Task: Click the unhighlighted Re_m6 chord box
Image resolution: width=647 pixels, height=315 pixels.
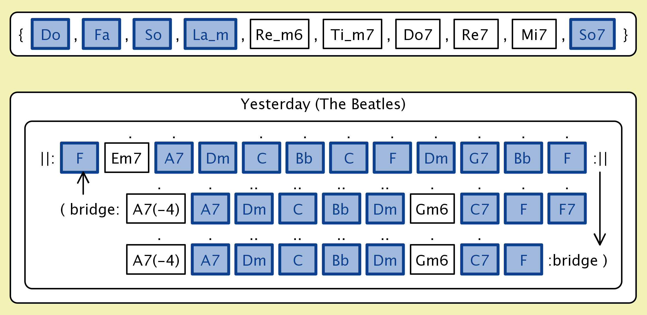Action: tap(279, 34)
